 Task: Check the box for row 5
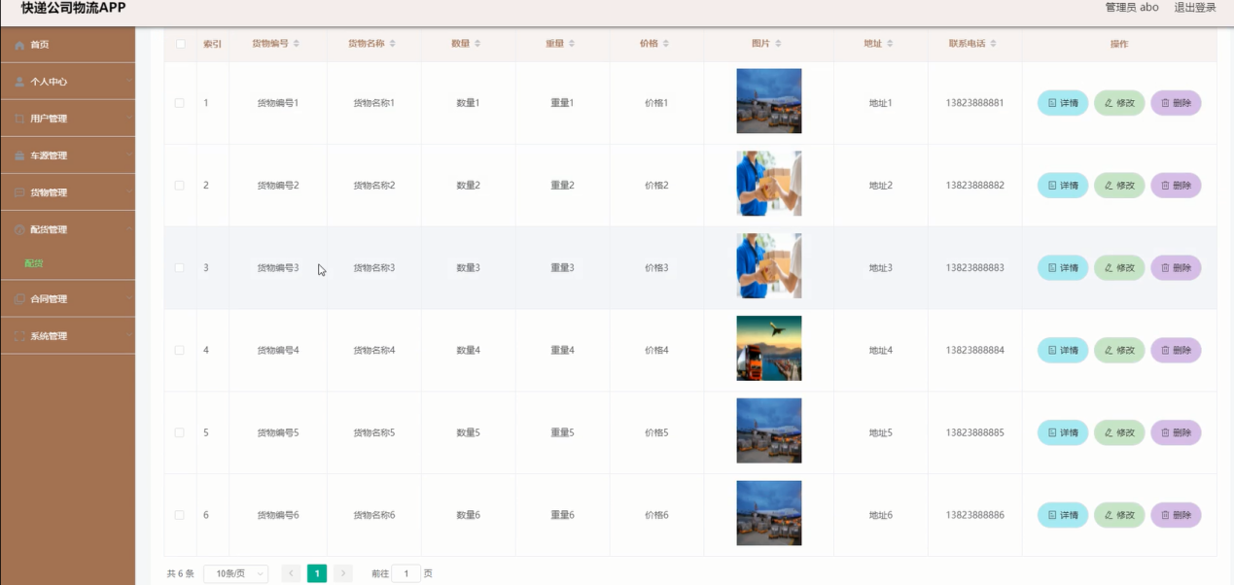click(x=180, y=432)
